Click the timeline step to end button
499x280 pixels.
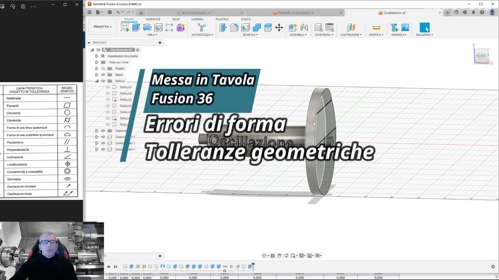pos(115,266)
